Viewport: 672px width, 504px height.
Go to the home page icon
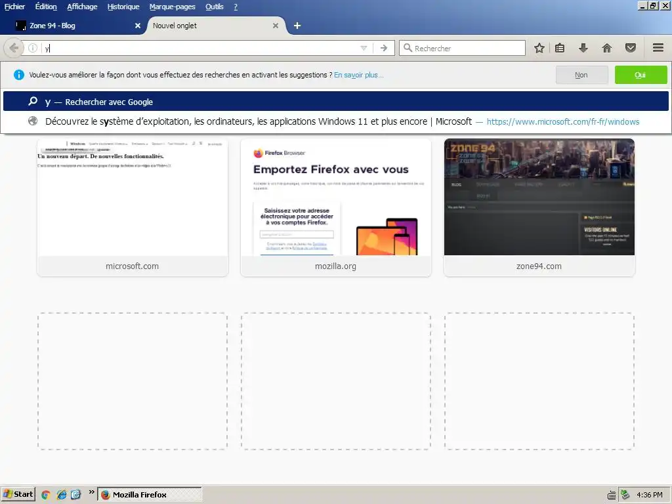(607, 47)
